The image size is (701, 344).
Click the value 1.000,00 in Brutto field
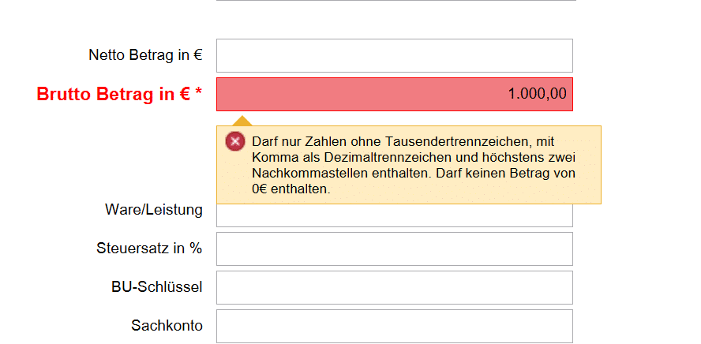[537, 95]
